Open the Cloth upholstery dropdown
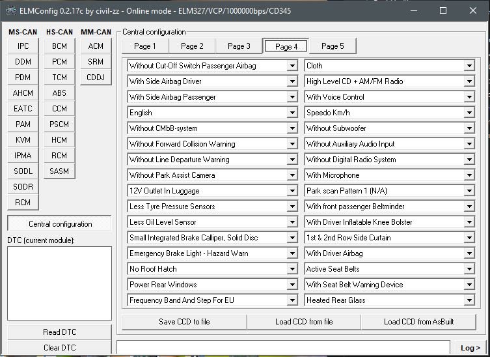 pos(469,66)
